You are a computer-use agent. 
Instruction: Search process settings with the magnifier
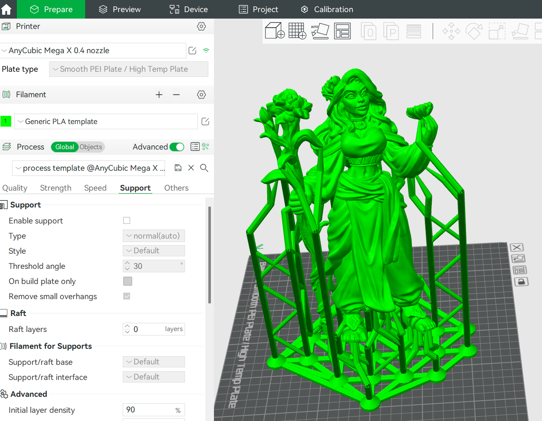point(204,168)
